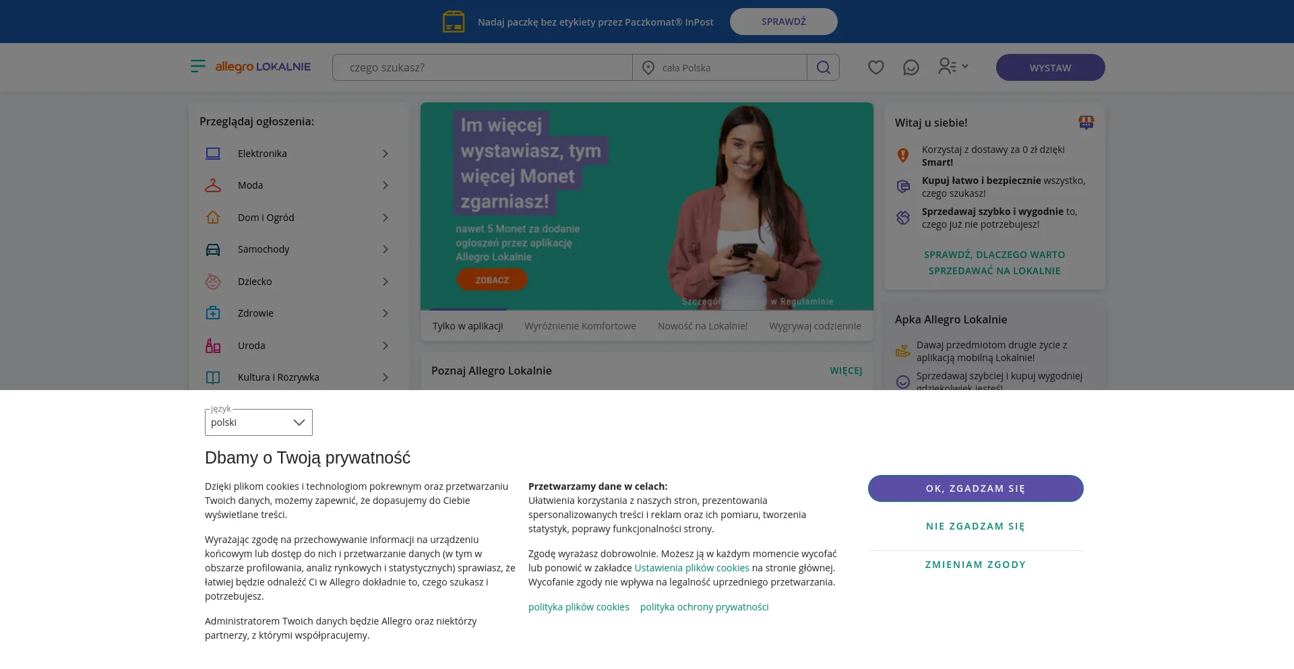Click WIĘCEJ next to Poznaj Allegro Lokalnie
Image resolution: width=1294 pixels, height=669 pixels.
tap(846, 371)
